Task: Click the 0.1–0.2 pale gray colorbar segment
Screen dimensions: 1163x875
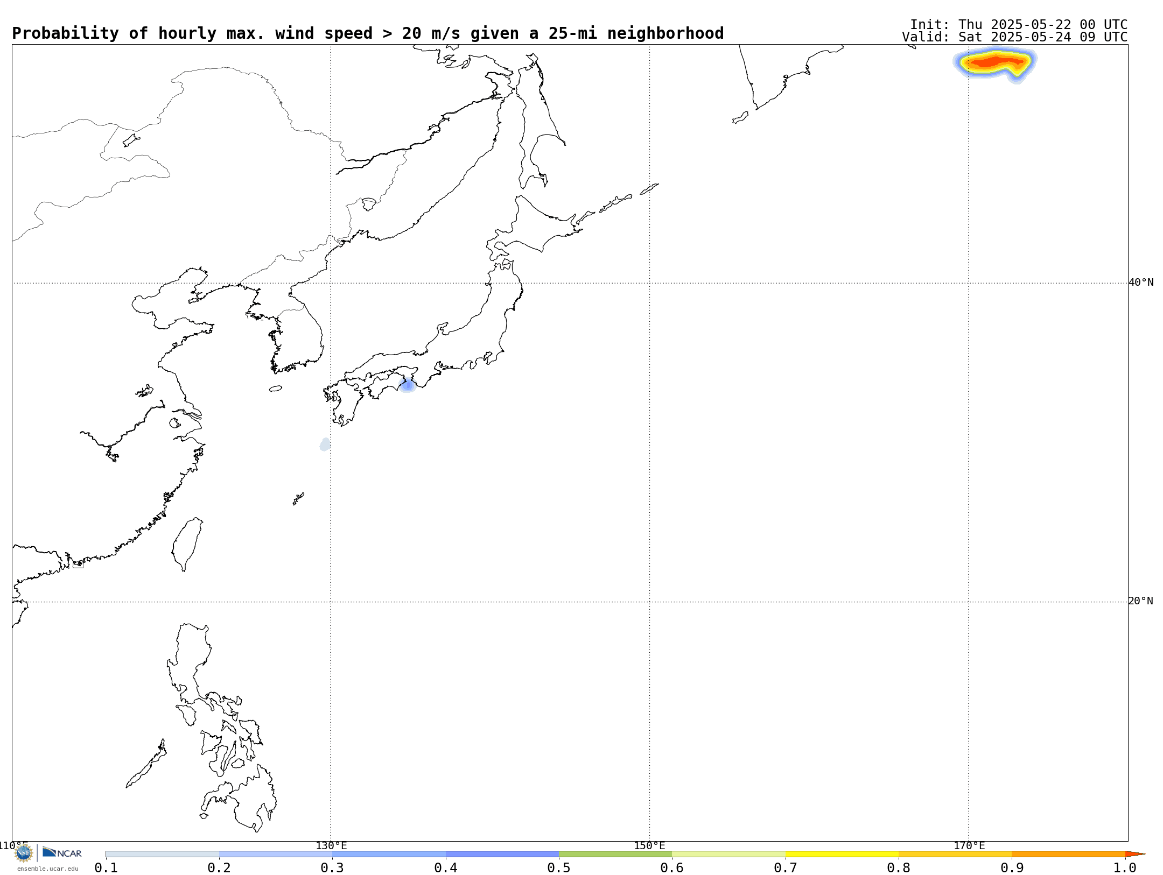Action: 163,854
